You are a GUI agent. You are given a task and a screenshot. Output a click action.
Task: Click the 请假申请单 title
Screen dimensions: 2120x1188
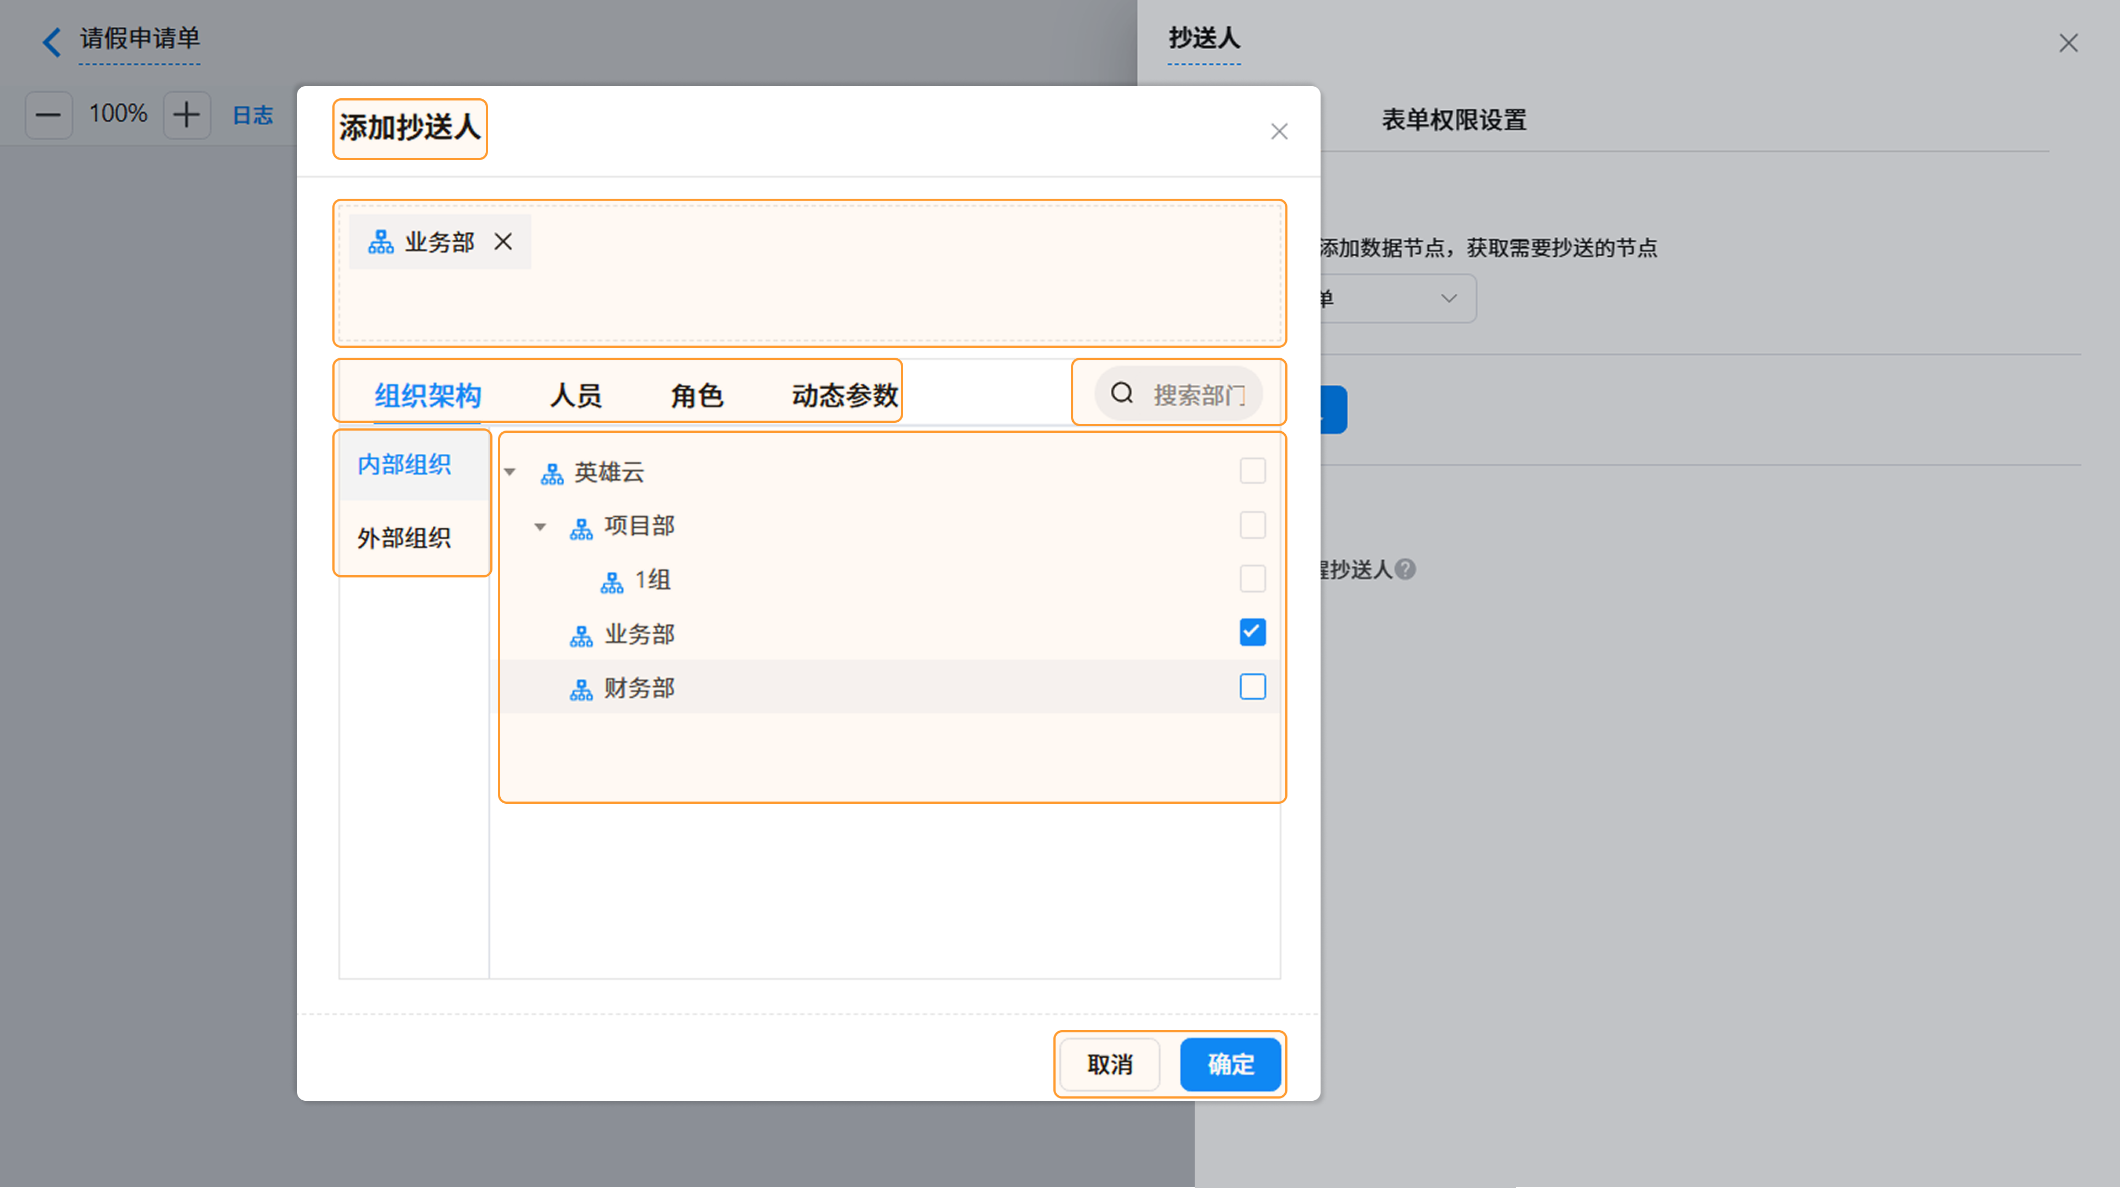[139, 39]
